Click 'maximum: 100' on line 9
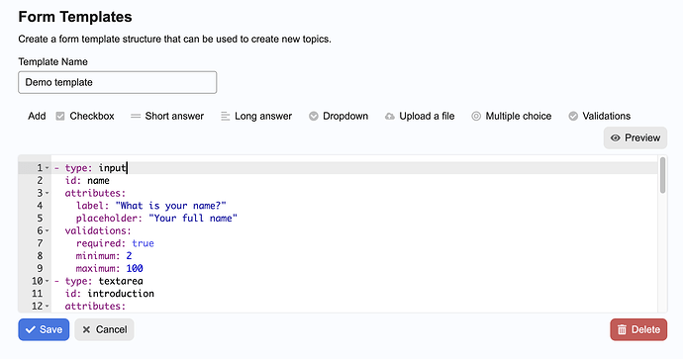 [x=109, y=268]
